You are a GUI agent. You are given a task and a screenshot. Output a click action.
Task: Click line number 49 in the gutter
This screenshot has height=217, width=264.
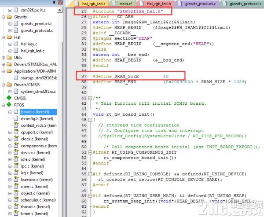coord(84,142)
